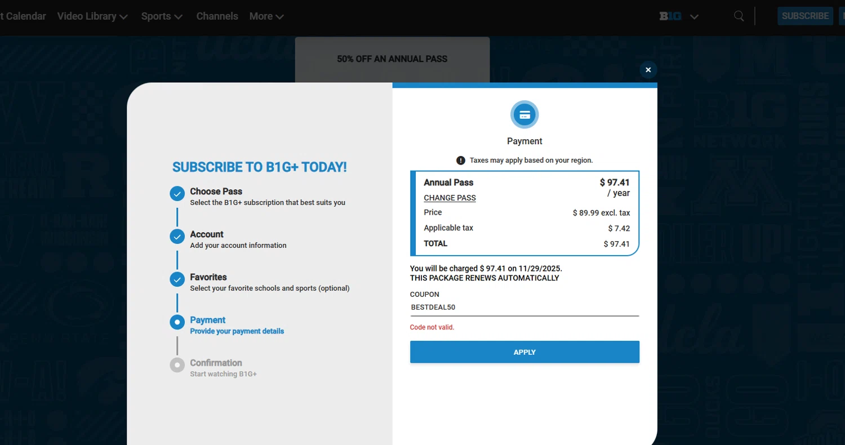Image resolution: width=845 pixels, height=445 pixels.
Task: Expand the chevron next to B1G logo
Action: 695,17
